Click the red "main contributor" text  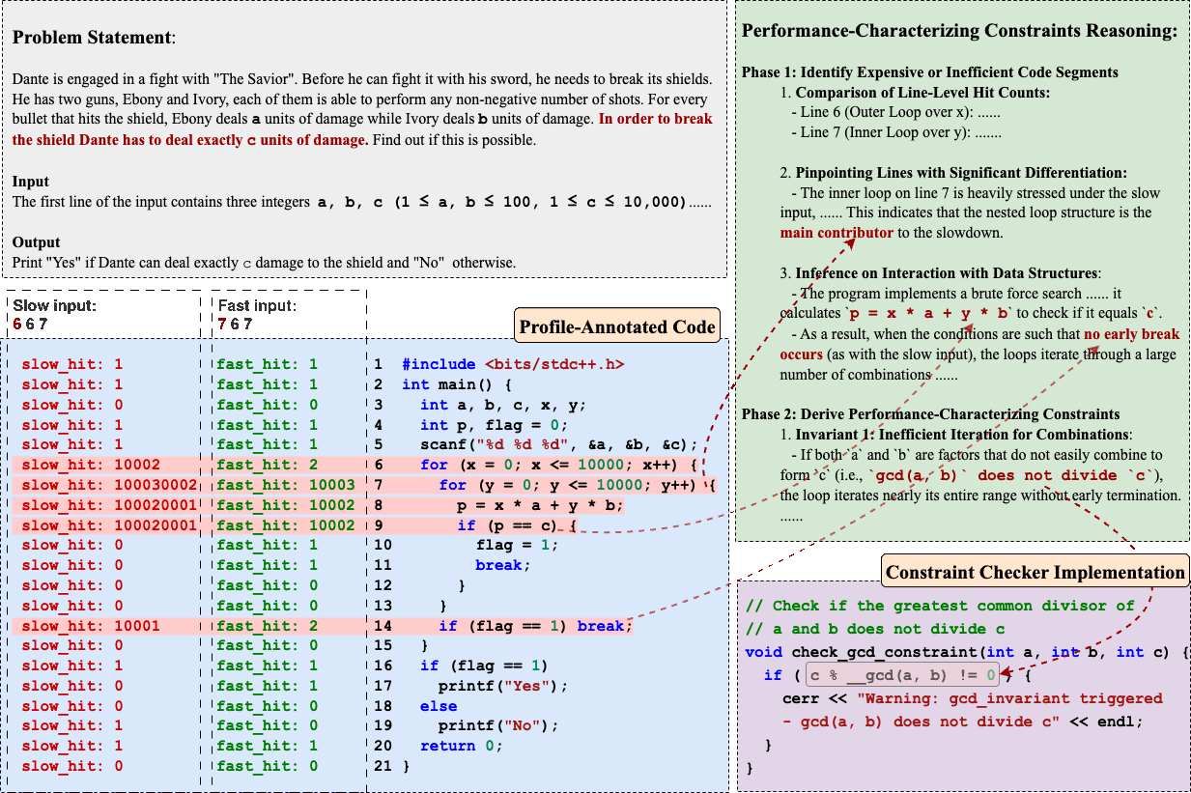coord(837,233)
